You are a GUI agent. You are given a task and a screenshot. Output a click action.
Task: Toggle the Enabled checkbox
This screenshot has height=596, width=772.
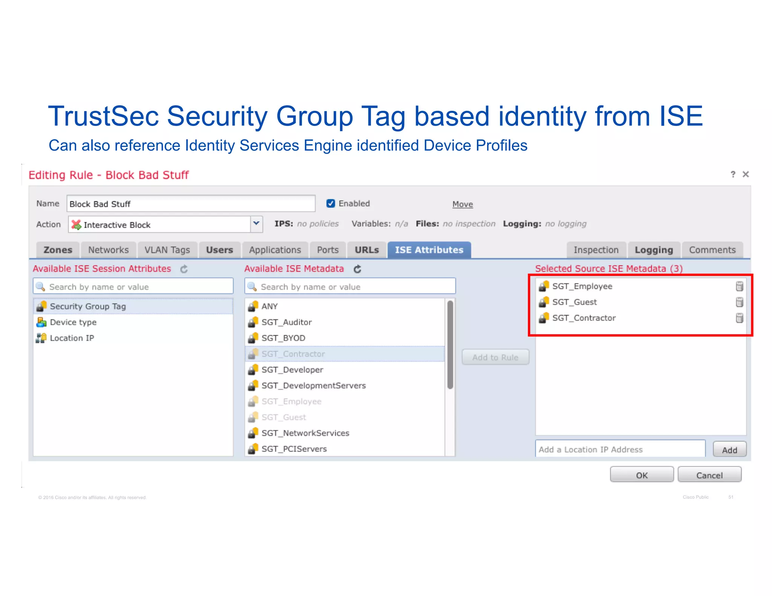pos(331,203)
